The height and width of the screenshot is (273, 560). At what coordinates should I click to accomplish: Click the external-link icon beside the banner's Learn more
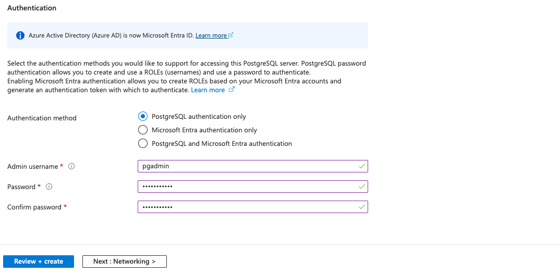coord(231,35)
